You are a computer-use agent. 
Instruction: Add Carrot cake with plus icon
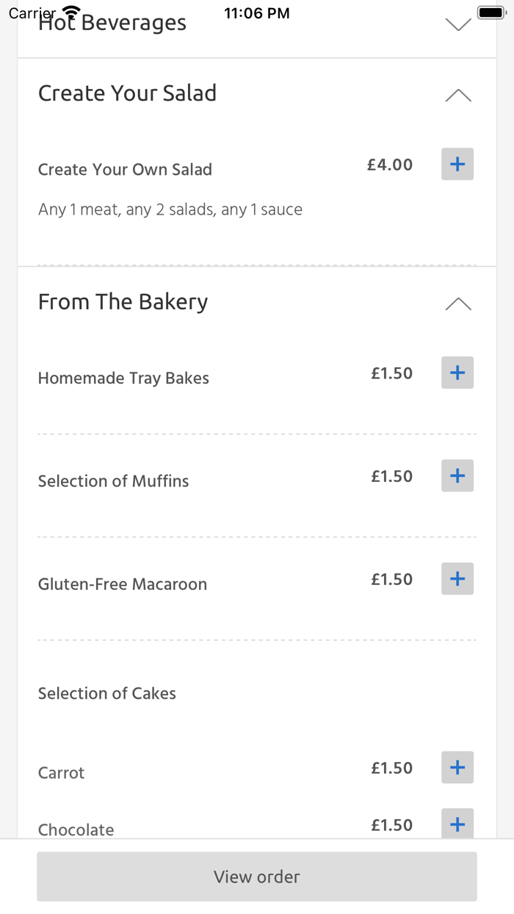pos(457,767)
